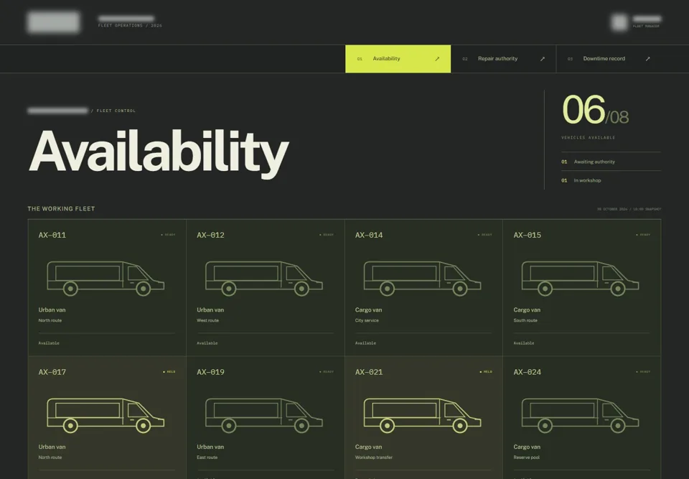The height and width of the screenshot is (479, 689).
Task: Click the AX-019 vehicle ID
Action: pos(210,372)
